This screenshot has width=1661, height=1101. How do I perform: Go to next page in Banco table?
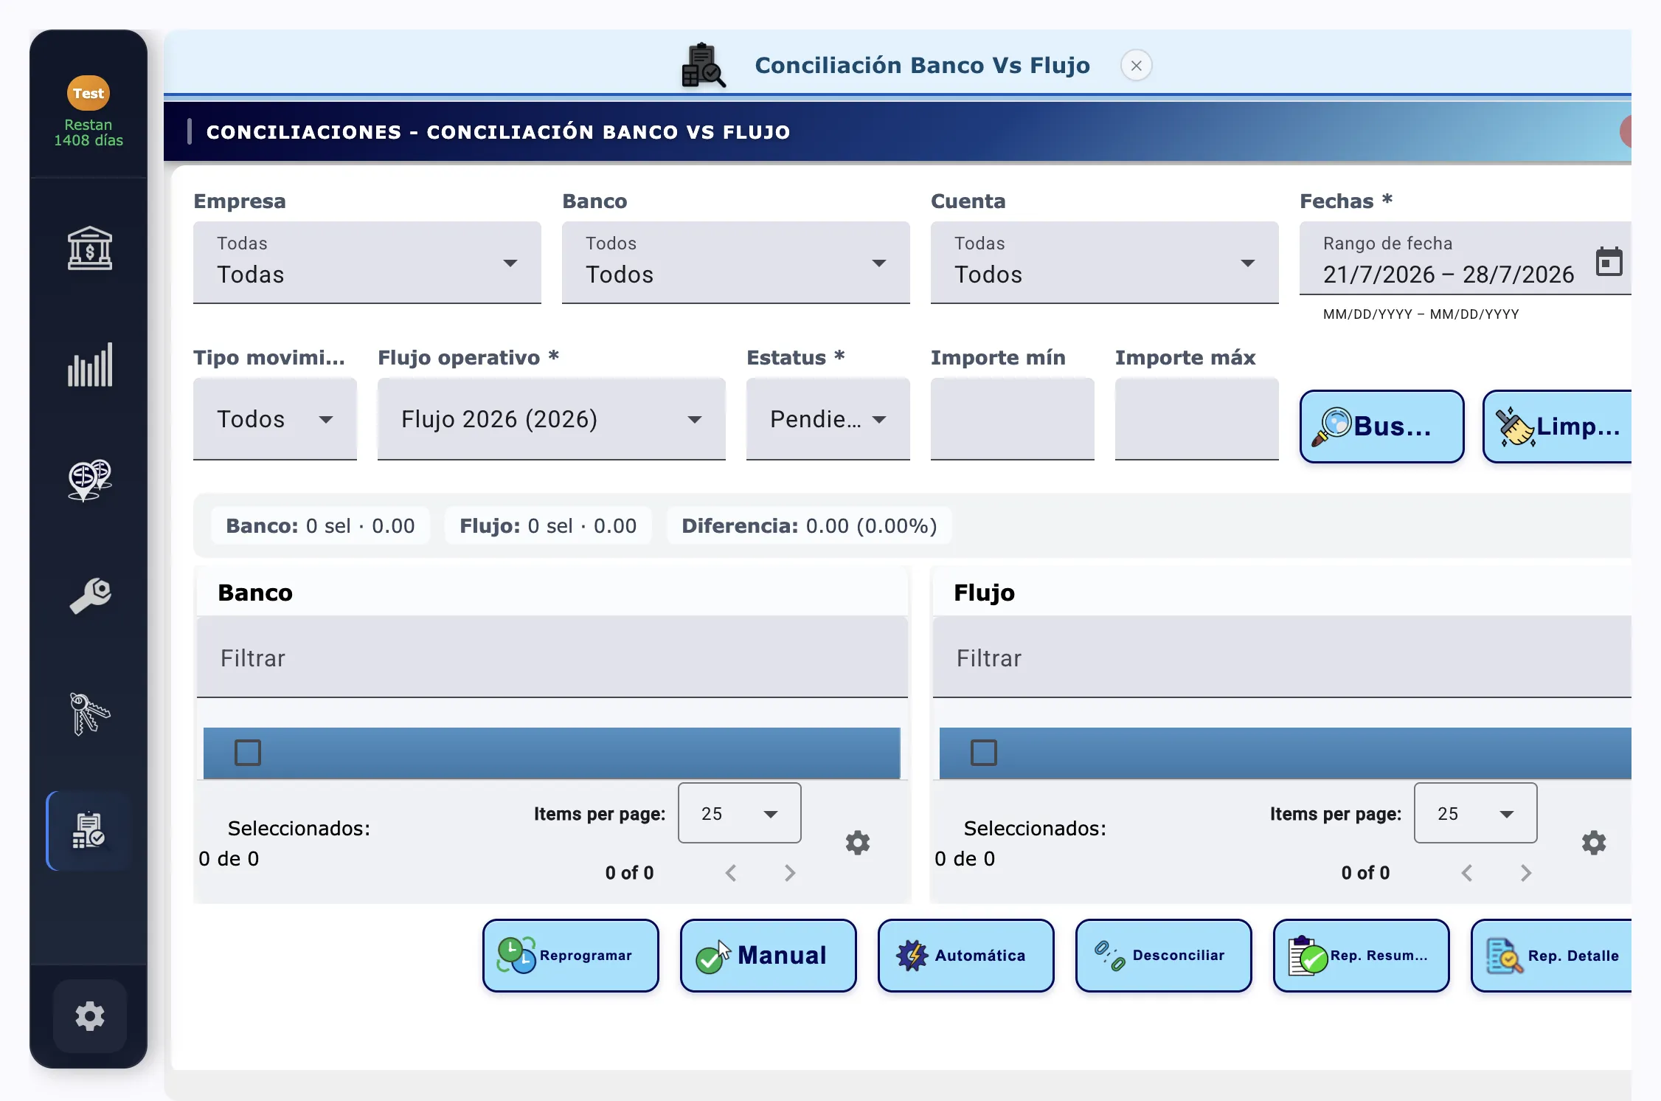tap(790, 873)
